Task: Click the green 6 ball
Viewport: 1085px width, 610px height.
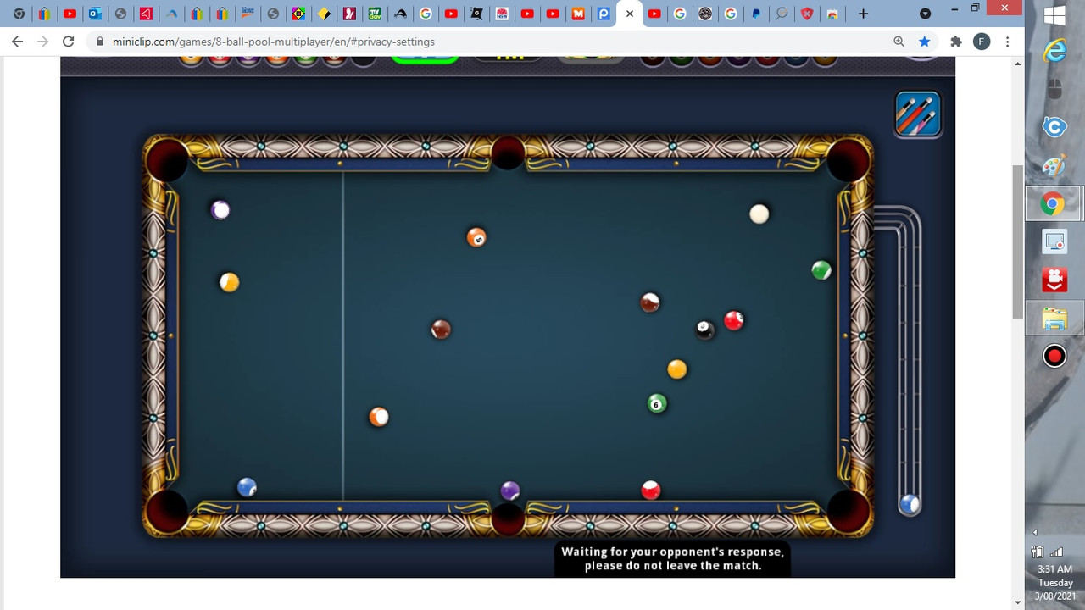Action: (657, 403)
